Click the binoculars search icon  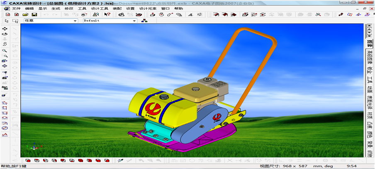[x=96, y=14]
